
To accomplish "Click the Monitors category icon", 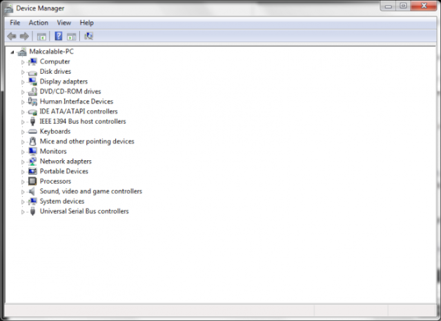I will pos(32,151).
